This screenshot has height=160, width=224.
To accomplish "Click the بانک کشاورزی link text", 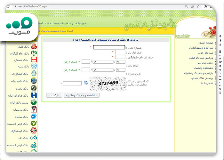I will [x=20, y=74].
